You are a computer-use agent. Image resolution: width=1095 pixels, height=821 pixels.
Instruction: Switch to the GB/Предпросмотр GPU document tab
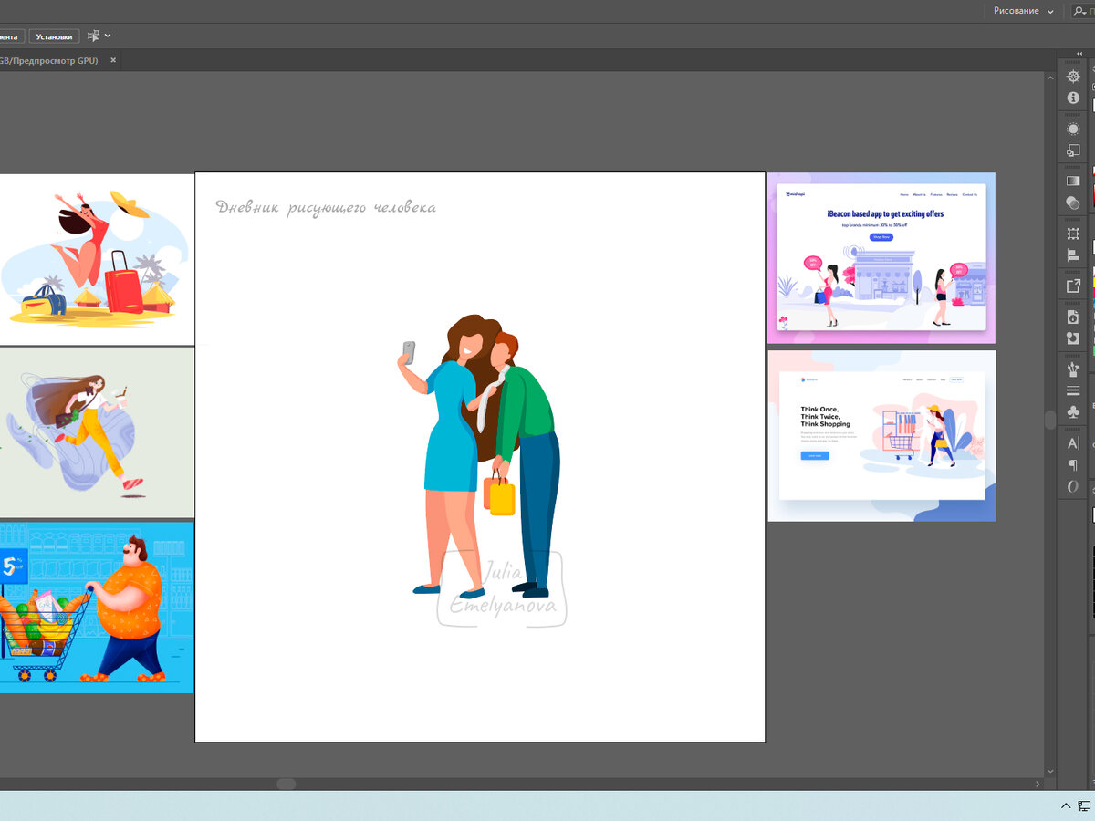click(50, 59)
